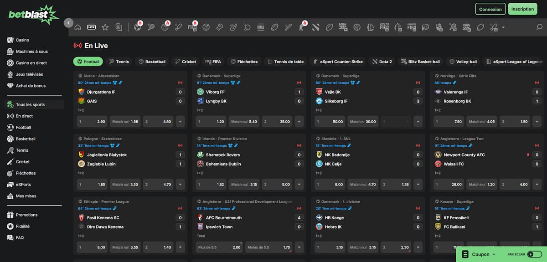Select the Basketball live tab

coord(152,62)
